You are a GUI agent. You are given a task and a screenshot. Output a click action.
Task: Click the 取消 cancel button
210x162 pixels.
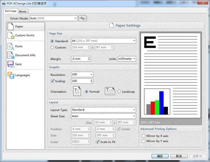click(179, 156)
